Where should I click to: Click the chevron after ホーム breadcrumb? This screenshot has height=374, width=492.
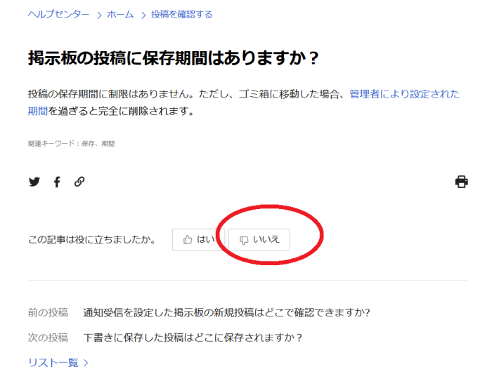[143, 15]
